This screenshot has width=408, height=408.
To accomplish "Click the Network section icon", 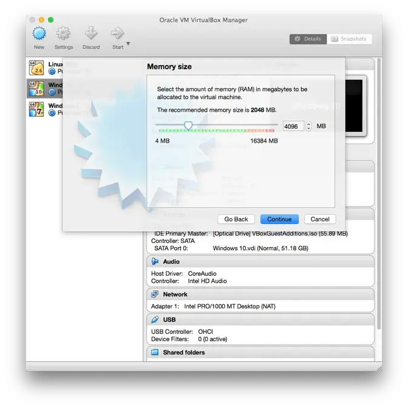I will click(155, 294).
